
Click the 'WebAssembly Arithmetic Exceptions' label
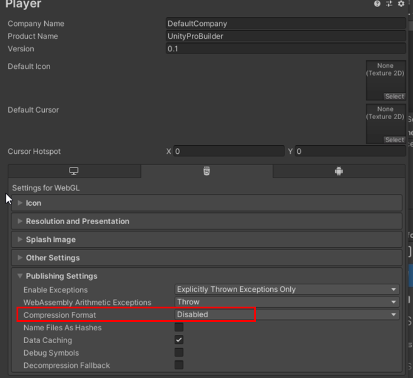click(x=87, y=303)
